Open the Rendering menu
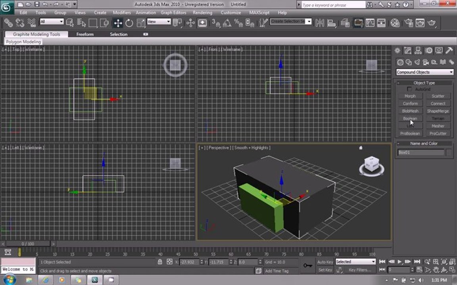457x285 pixels. pos(203,13)
